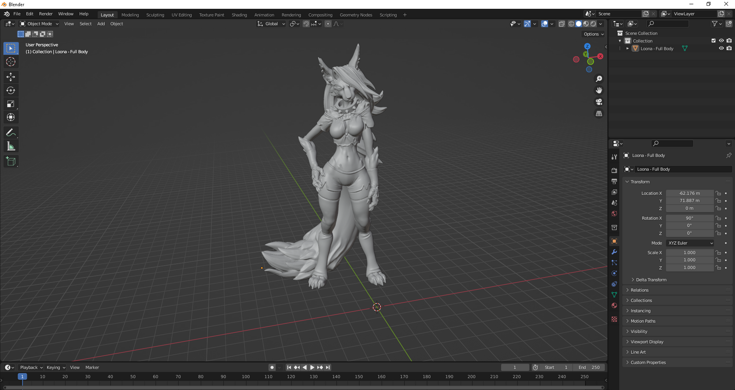
Task: Open the timeline Keying menu
Action: pyautogui.click(x=55, y=367)
